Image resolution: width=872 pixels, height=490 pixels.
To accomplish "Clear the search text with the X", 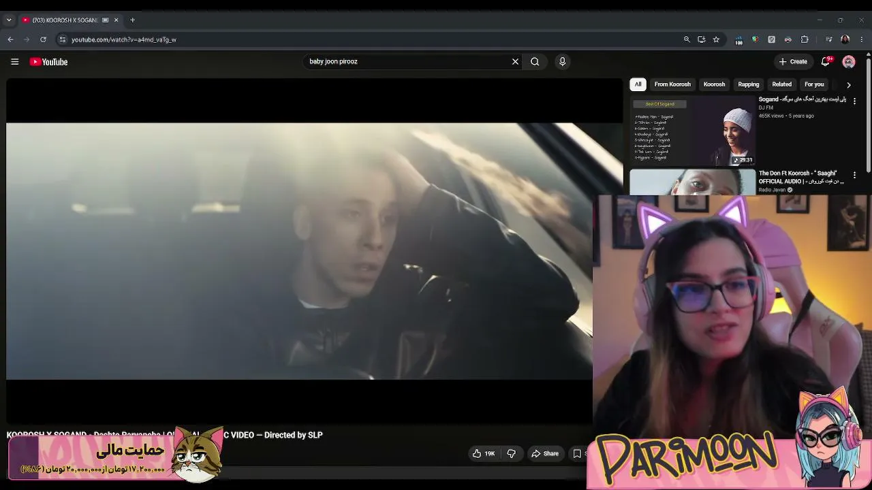I will point(515,62).
